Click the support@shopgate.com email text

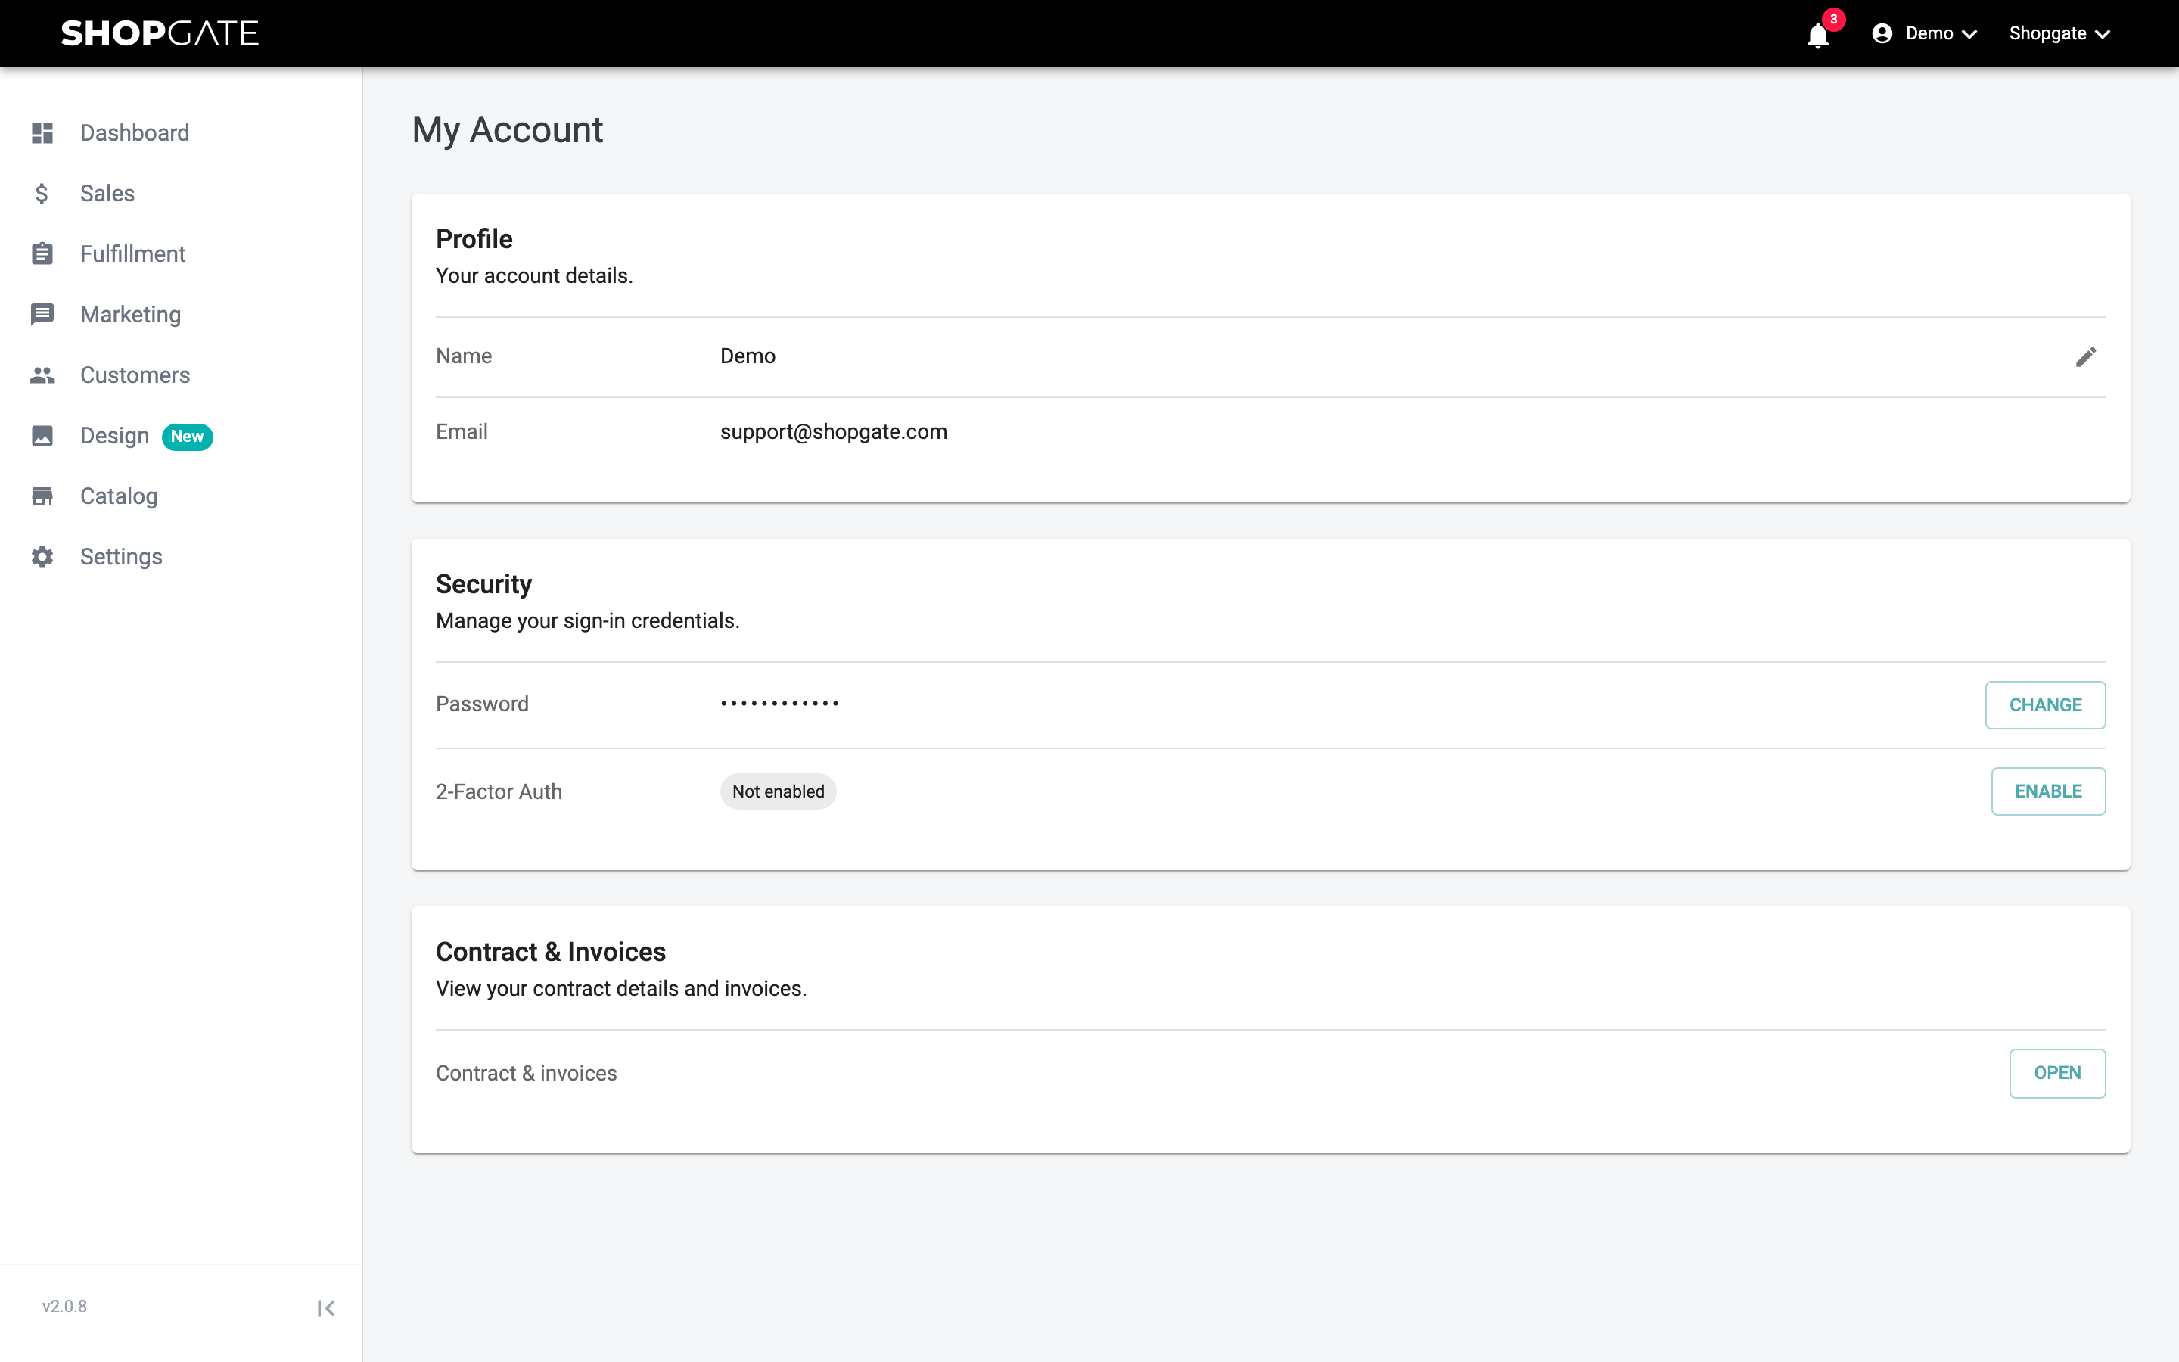(x=834, y=431)
